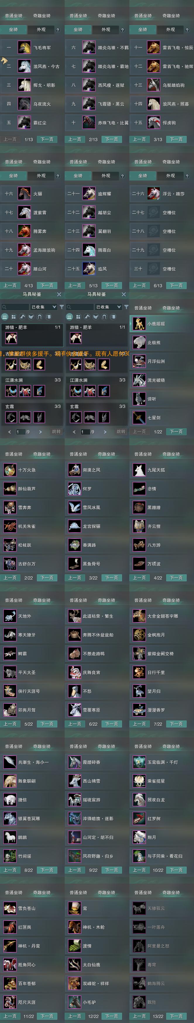
Task: Click 下一页 on the page 5/22 panel
Action: (x=47, y=724)
